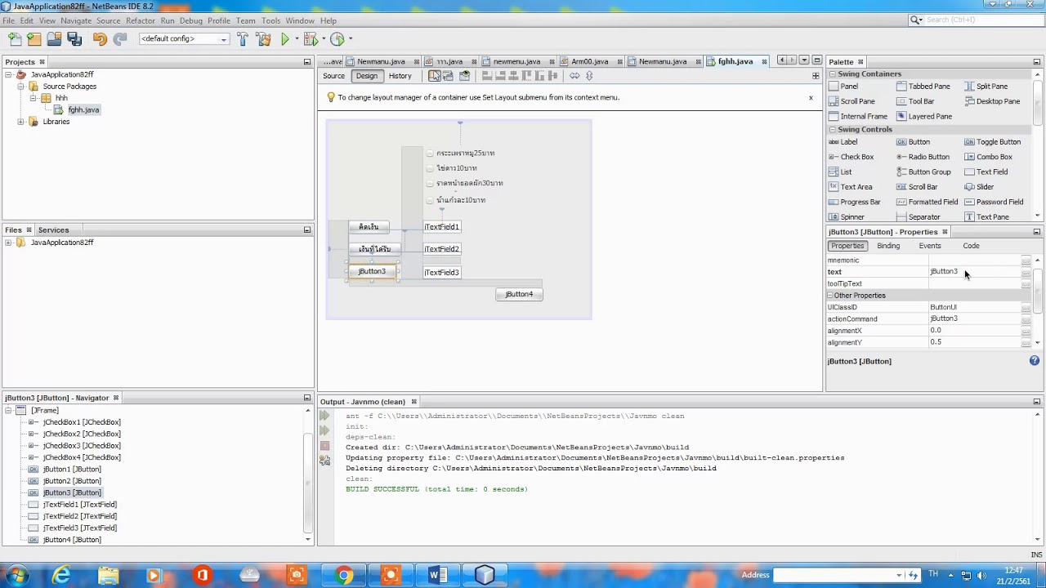The width and height of the screenshot is (1046, 588).
Task: Click the Palette Label component
Action: coord(843,142)
